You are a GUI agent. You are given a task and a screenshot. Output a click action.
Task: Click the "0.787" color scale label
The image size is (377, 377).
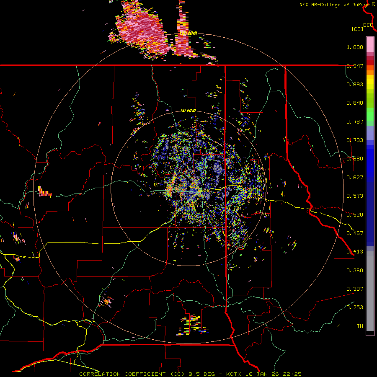click(355, 121)
